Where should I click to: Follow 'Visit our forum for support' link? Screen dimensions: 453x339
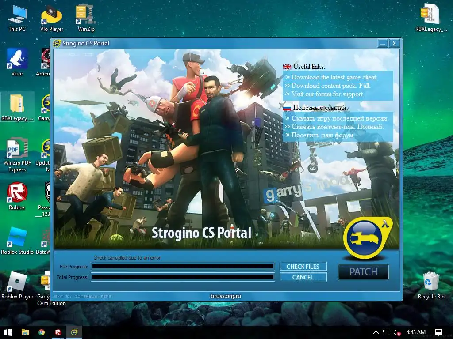pos(328,94)
